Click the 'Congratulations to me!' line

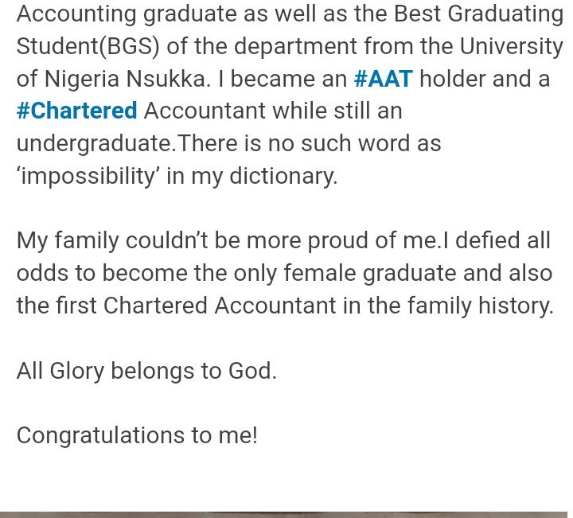click(x=137, y=435)
